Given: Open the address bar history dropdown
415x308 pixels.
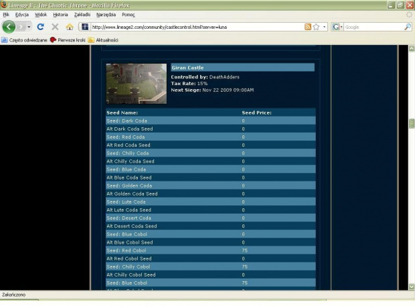Looking at the screenshot, I should click(324, 27).
